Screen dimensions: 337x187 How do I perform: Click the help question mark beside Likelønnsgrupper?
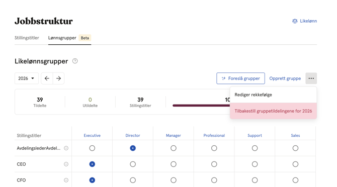(x=75, y=61)
